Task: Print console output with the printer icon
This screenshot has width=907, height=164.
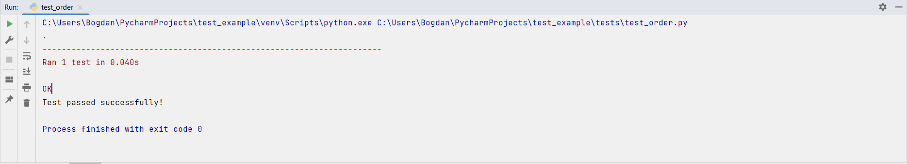Action: [27, 87]
